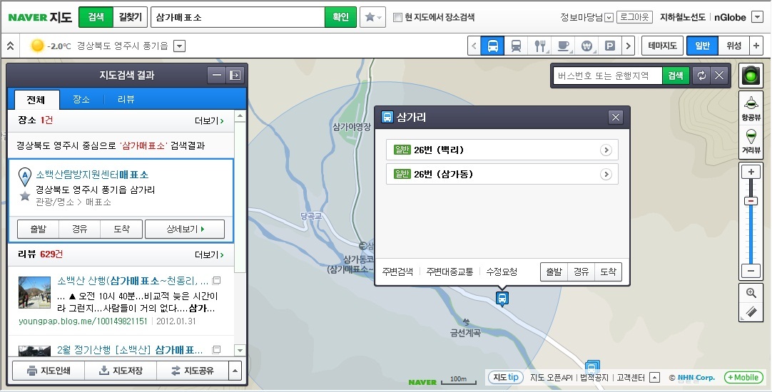Open 테마지도 theme map
Image resolution: width=772 pixels, height=392 pixels.
662,46
